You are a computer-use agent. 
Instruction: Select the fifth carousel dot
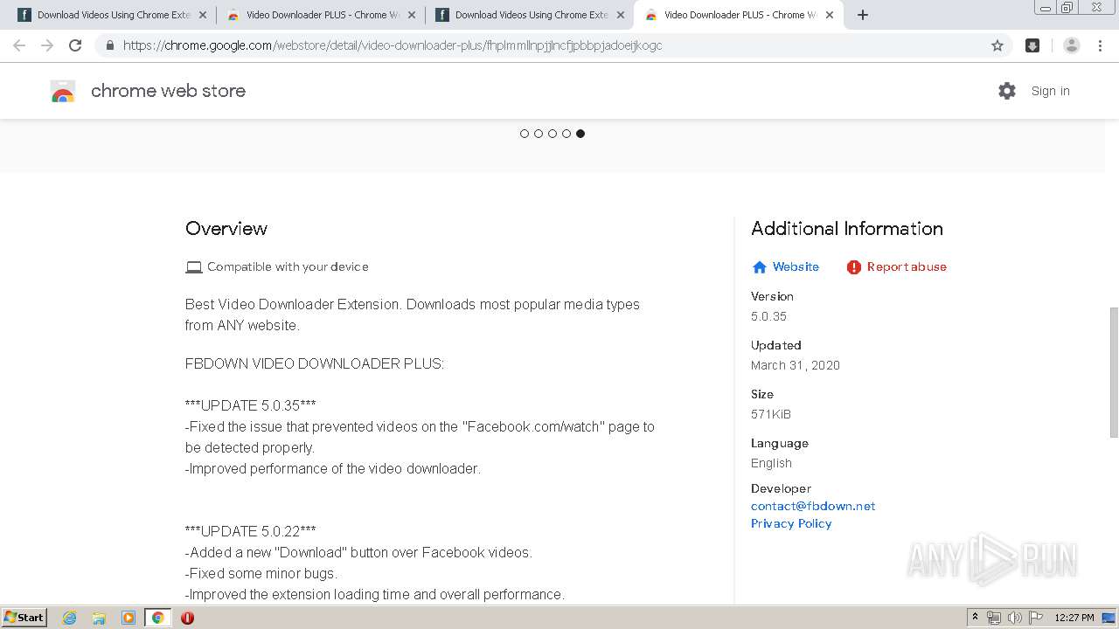click(x=580, y=134)
